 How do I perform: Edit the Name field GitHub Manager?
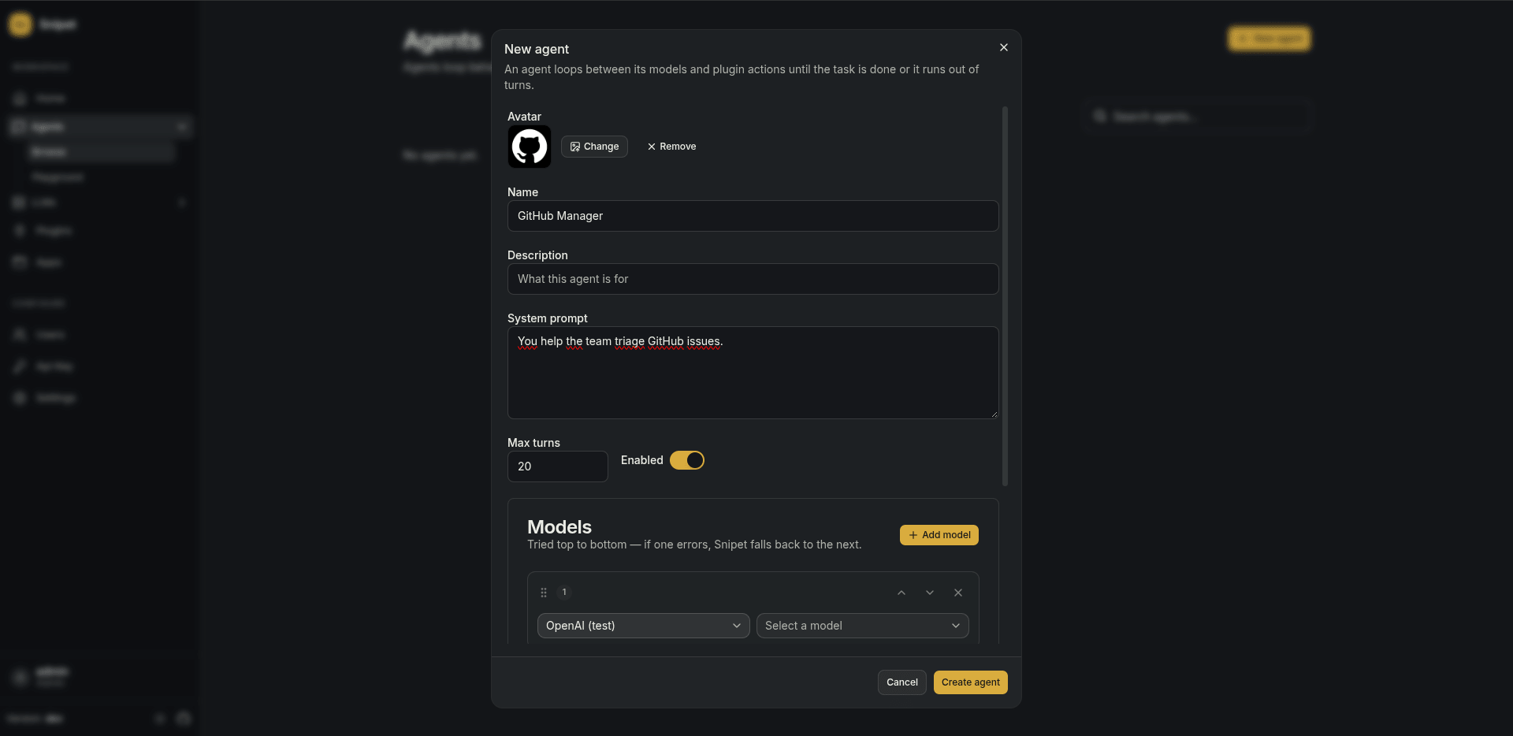click(753, 216)
